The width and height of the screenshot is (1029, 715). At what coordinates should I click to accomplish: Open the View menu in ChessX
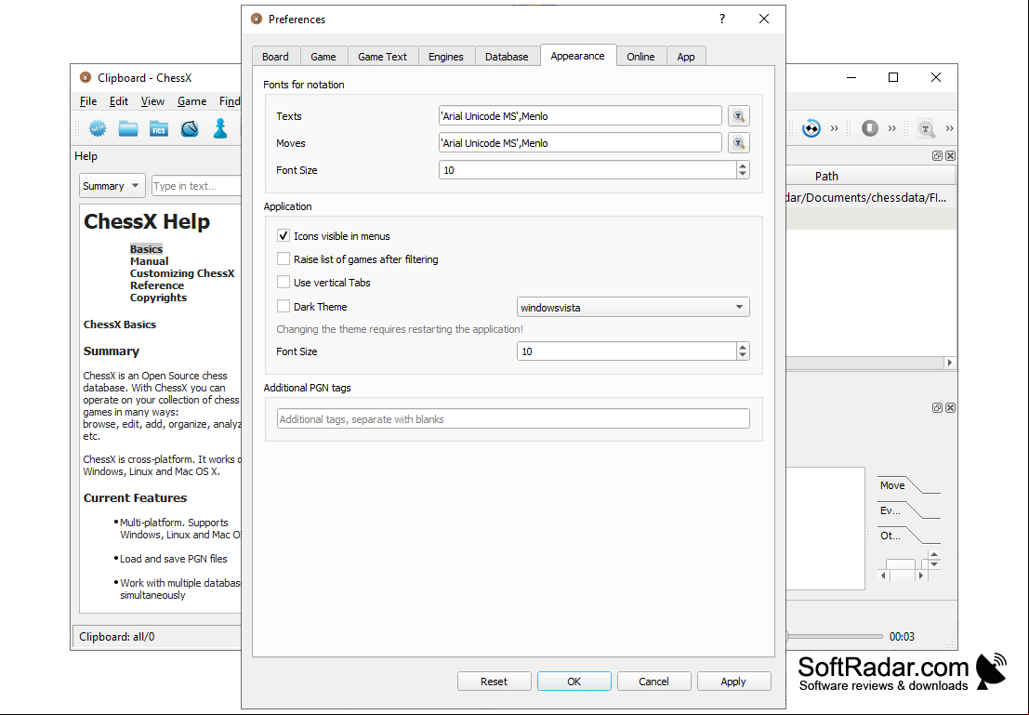tap(152, 101)
